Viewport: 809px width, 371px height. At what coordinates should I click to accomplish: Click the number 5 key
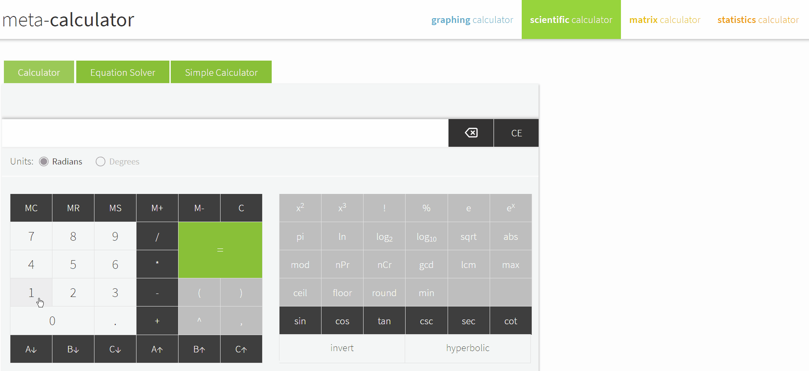[x=73, y=264]
